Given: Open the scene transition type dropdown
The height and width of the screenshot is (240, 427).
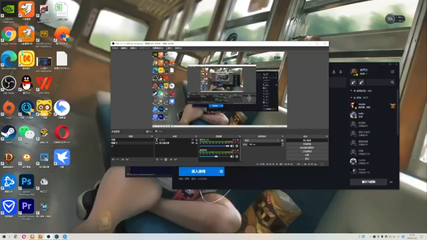Looking at the screenshot, I should coord(262,141).
